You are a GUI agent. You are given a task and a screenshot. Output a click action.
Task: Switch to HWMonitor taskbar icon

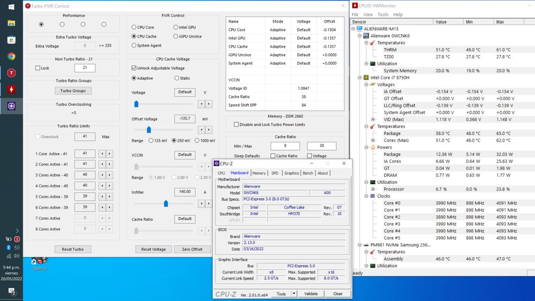tap(11, 89)
